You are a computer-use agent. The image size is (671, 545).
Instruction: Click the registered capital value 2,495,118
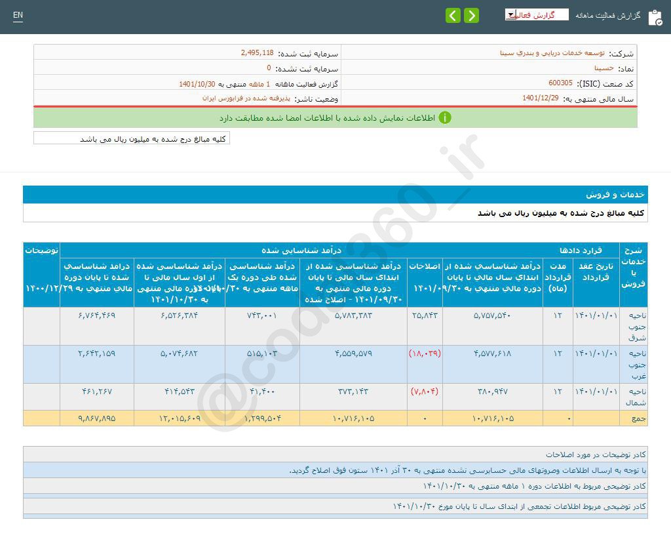pyautogui.click(x=257, y=53)
